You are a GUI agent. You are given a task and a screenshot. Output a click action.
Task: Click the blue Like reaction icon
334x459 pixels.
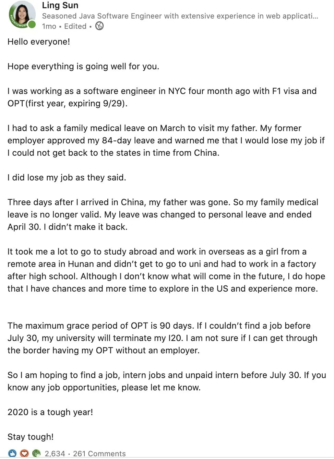(12, 454)
